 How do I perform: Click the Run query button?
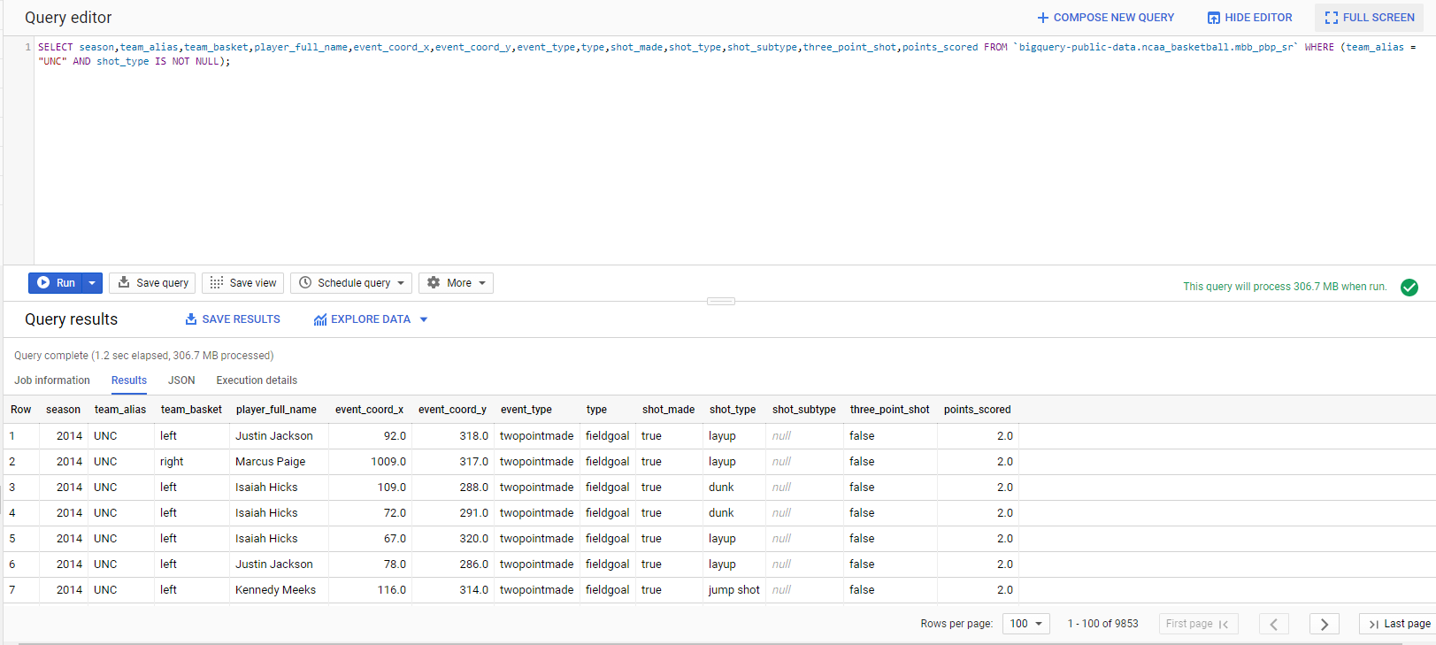point(56,283)
